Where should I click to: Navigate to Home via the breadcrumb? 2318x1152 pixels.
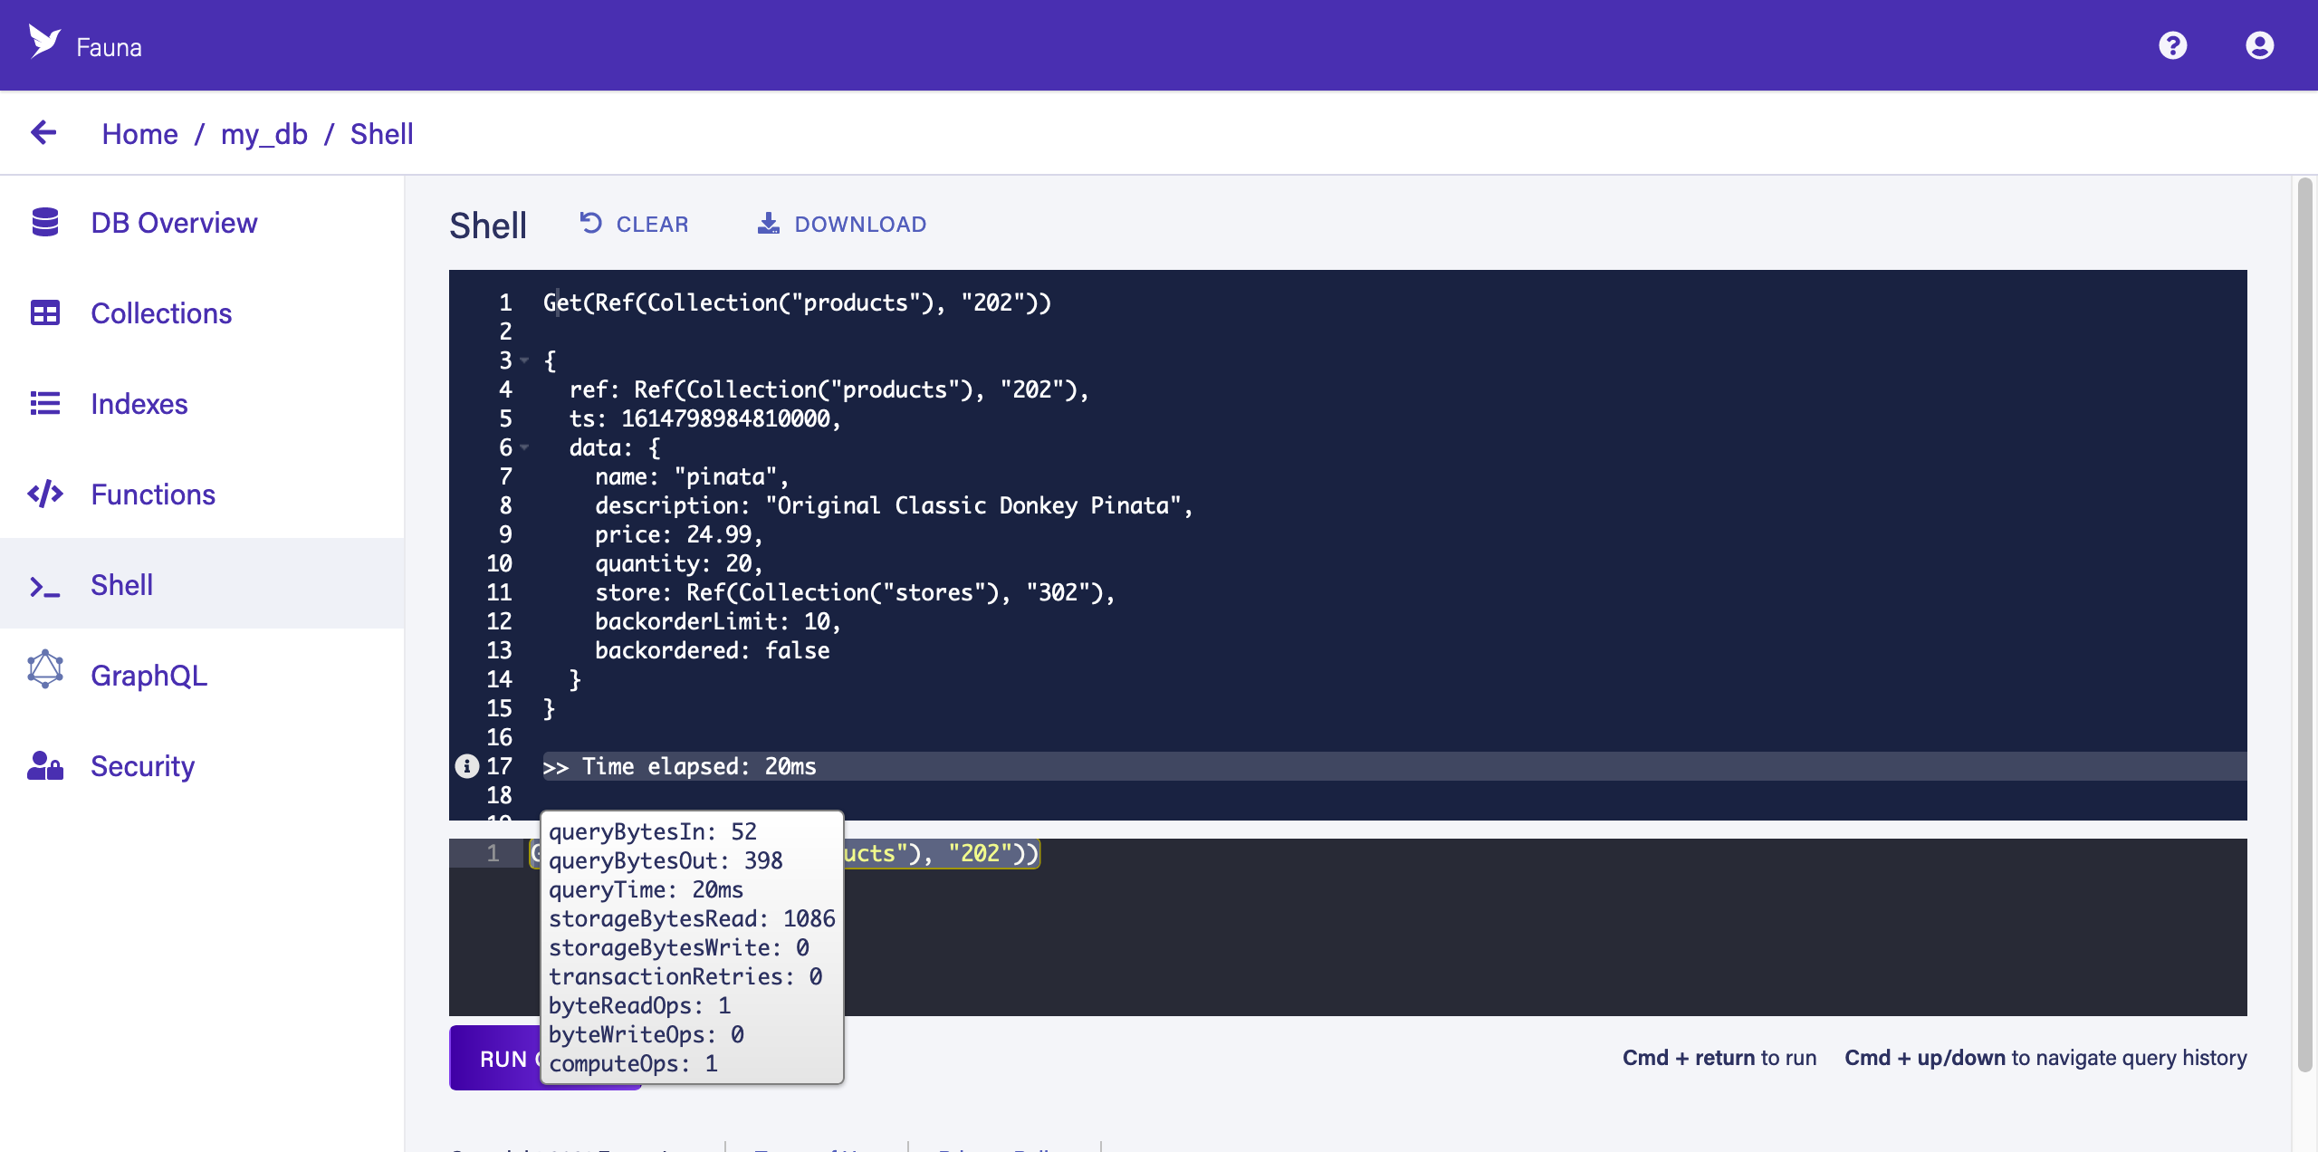pos(140,133)
